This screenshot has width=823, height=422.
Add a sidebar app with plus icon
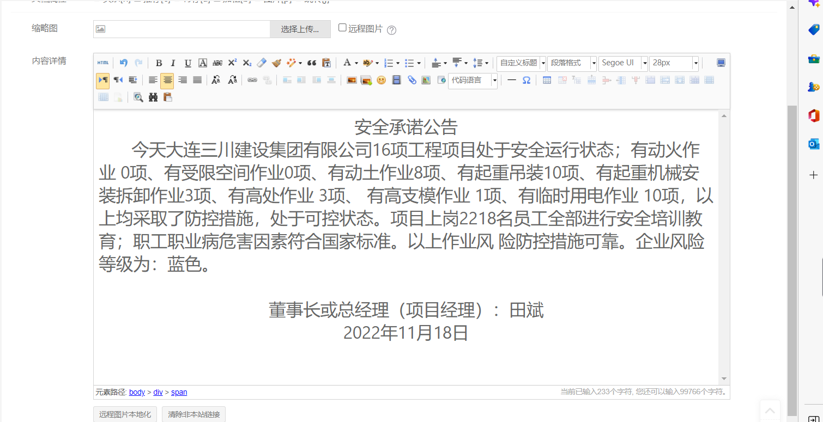[814, 175]
